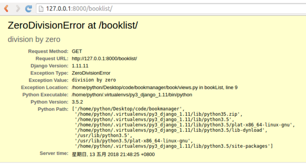Click the virtualenv path entry ending lib/python3.5',

(155, 119)
